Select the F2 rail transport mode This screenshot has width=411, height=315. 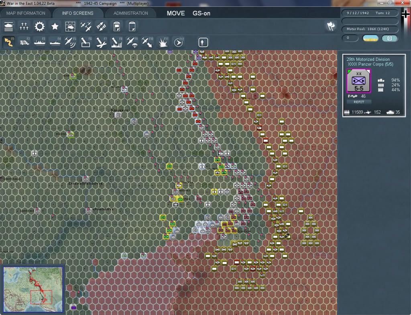[24, 42]
